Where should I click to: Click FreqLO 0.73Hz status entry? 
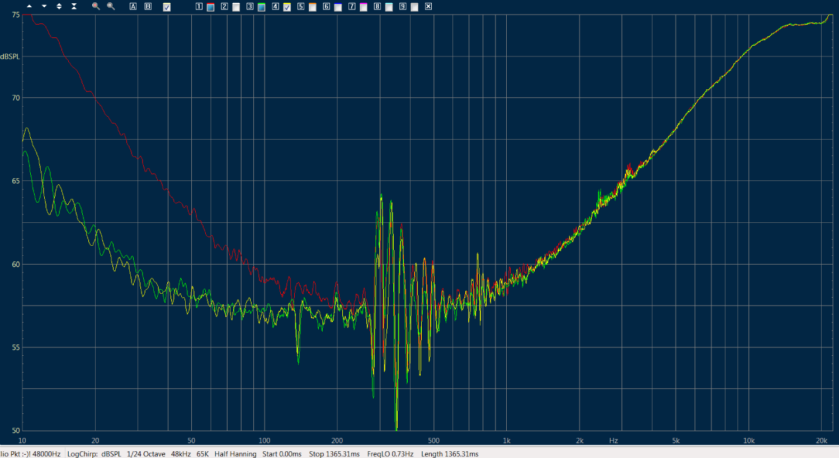pos(390,454)
